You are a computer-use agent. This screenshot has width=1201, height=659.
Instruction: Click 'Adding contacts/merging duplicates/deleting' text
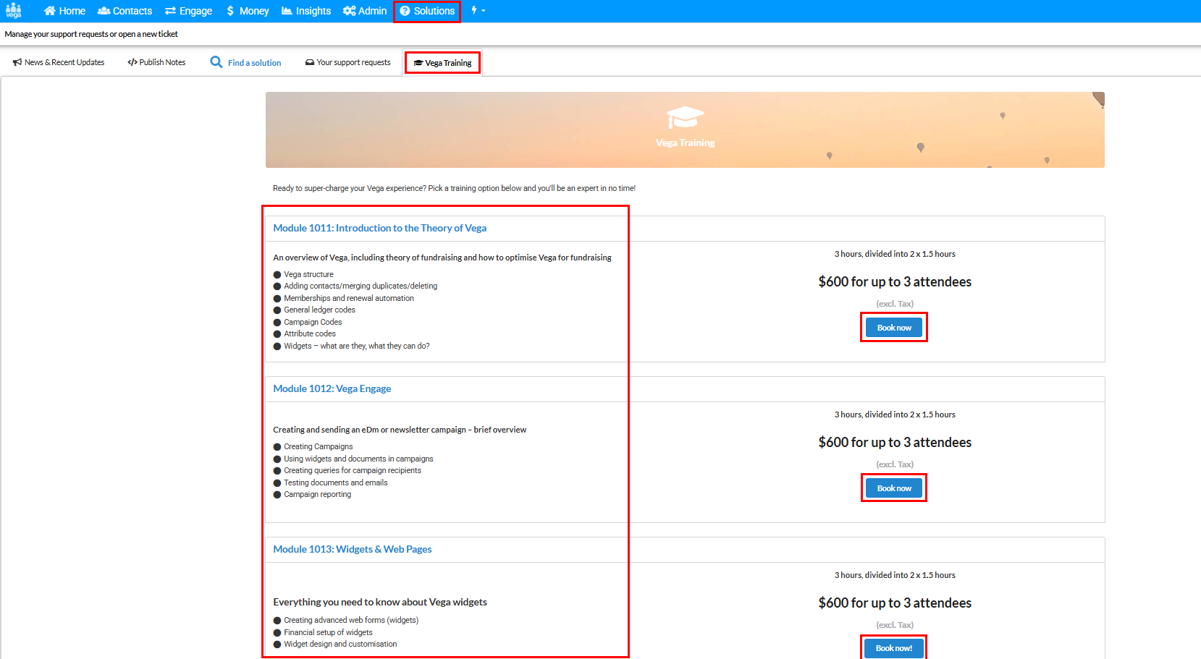[x=361, y=286]
